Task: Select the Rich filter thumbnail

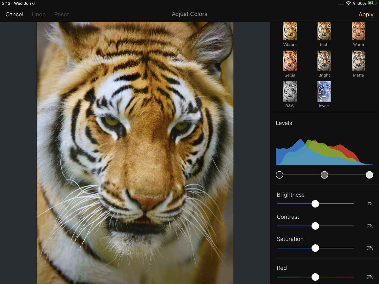Action: coord(324,32)
